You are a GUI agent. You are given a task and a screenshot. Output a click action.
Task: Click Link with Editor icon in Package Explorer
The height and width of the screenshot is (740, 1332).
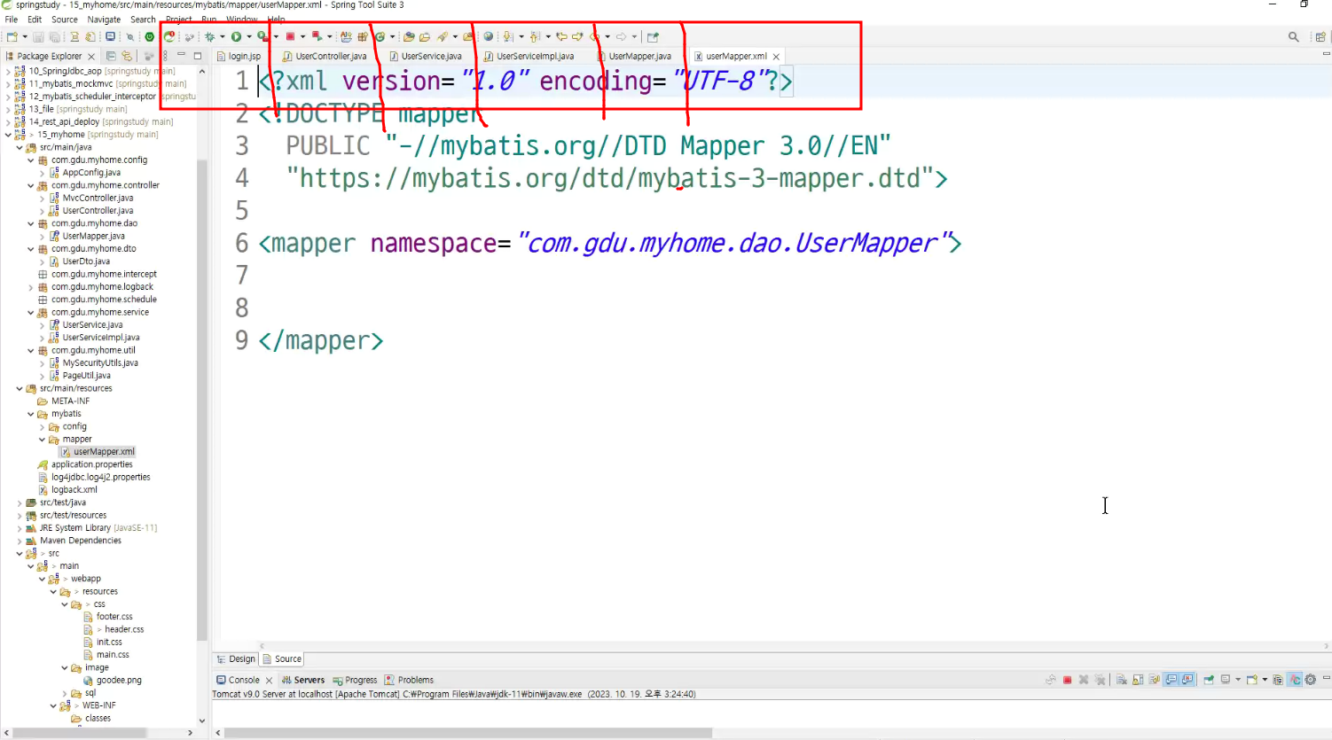pyautogui.click(x=127, y=56)
